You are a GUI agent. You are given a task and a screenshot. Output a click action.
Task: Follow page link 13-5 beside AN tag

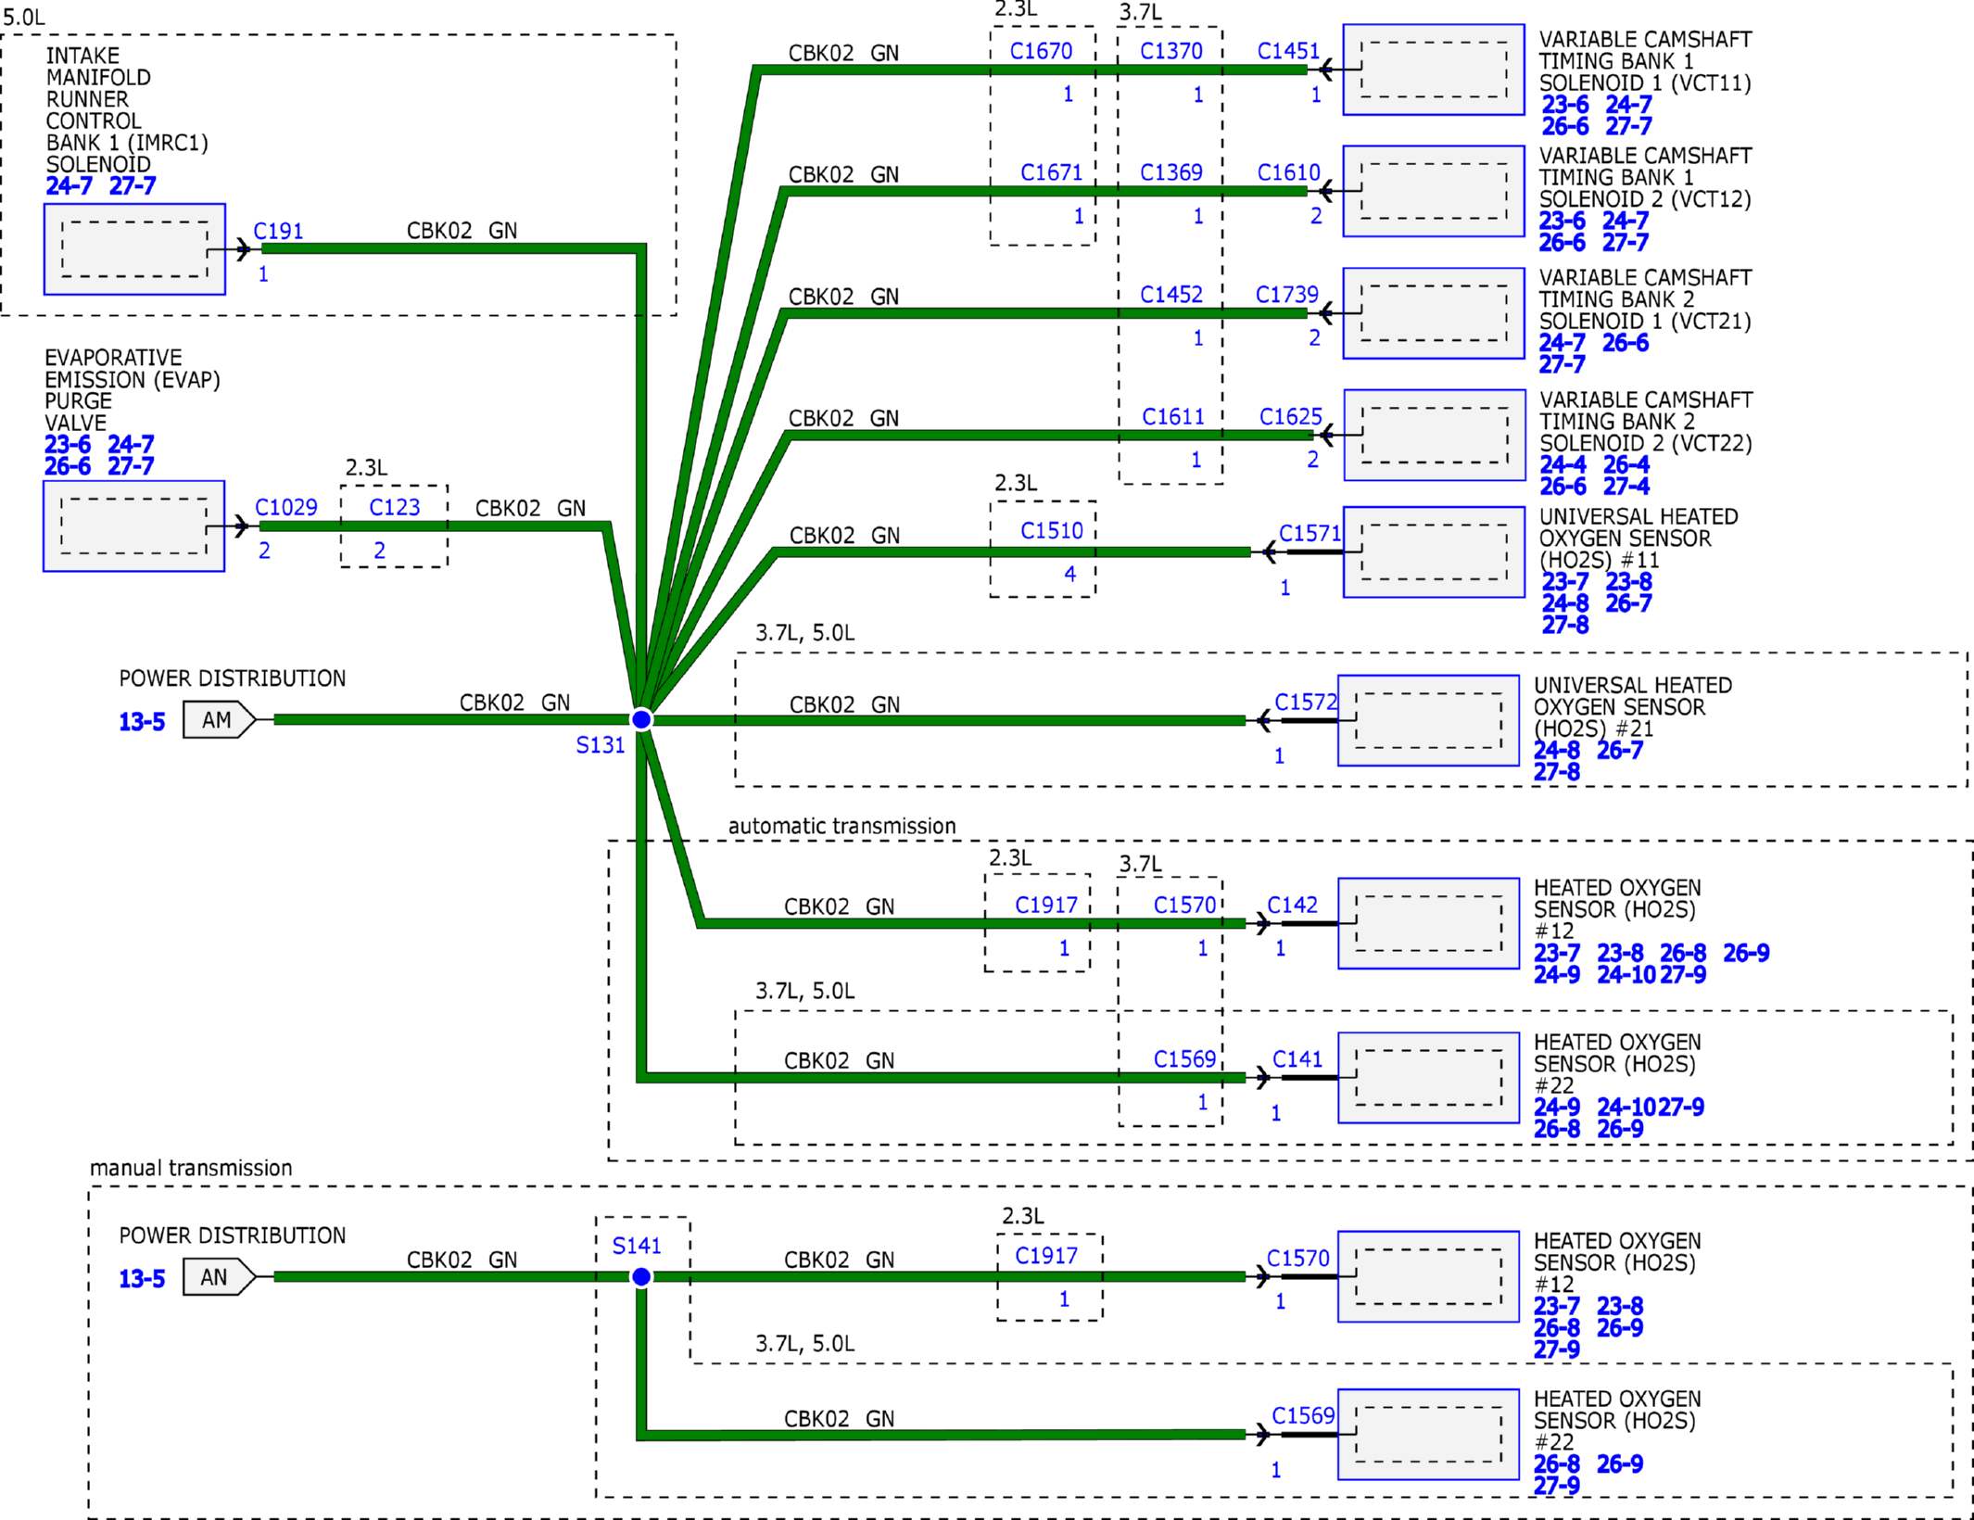tap(142, 1279)
